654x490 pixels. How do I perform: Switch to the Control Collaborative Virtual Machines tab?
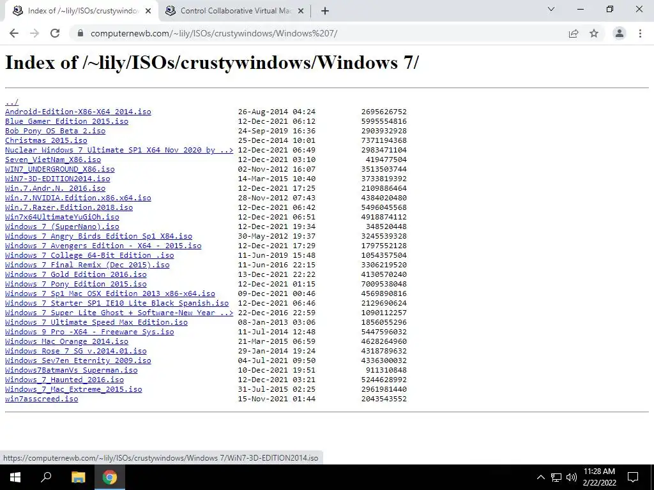235,11
